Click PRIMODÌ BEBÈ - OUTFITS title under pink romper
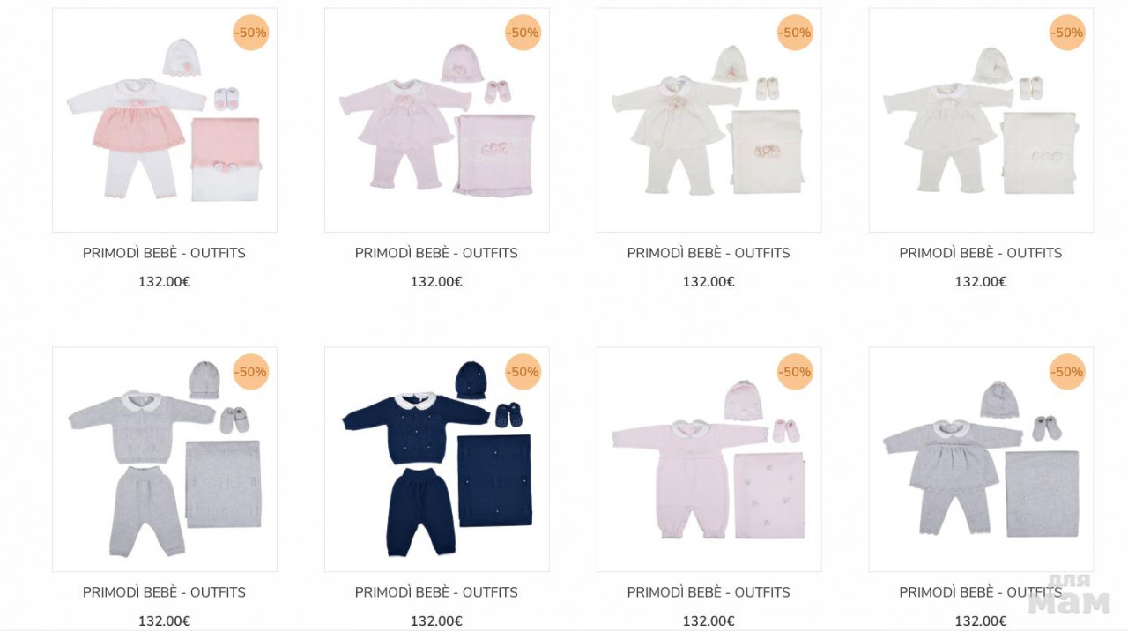This screenshot has height=631, width=1128. 709,592
